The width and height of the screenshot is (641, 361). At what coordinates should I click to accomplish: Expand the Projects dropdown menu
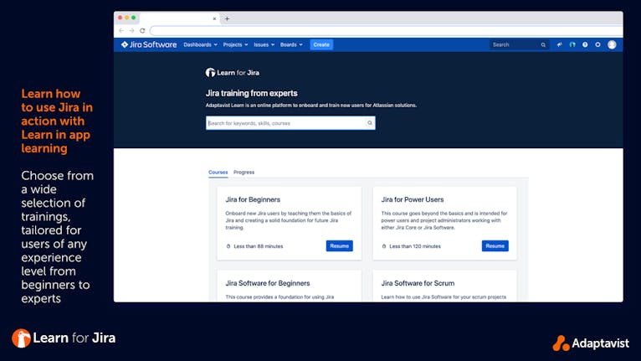click(235, 44)
